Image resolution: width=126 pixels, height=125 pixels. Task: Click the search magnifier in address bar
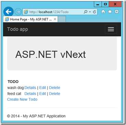(x=85, y=12)
